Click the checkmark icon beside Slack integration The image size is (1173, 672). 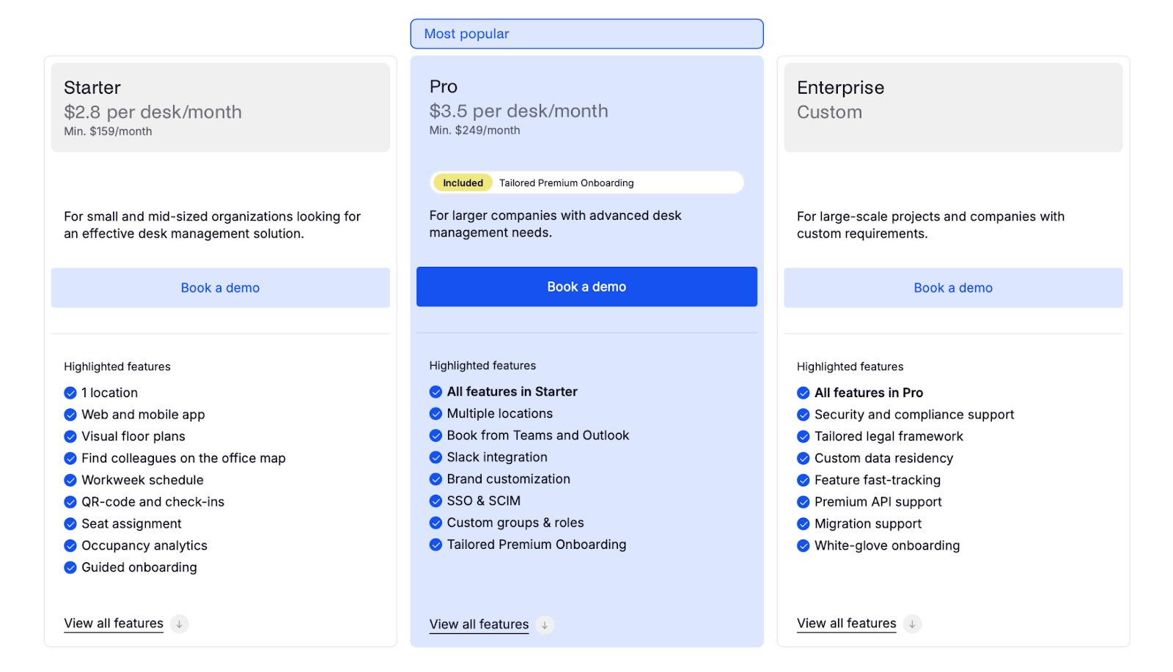[x=435, y=457]
